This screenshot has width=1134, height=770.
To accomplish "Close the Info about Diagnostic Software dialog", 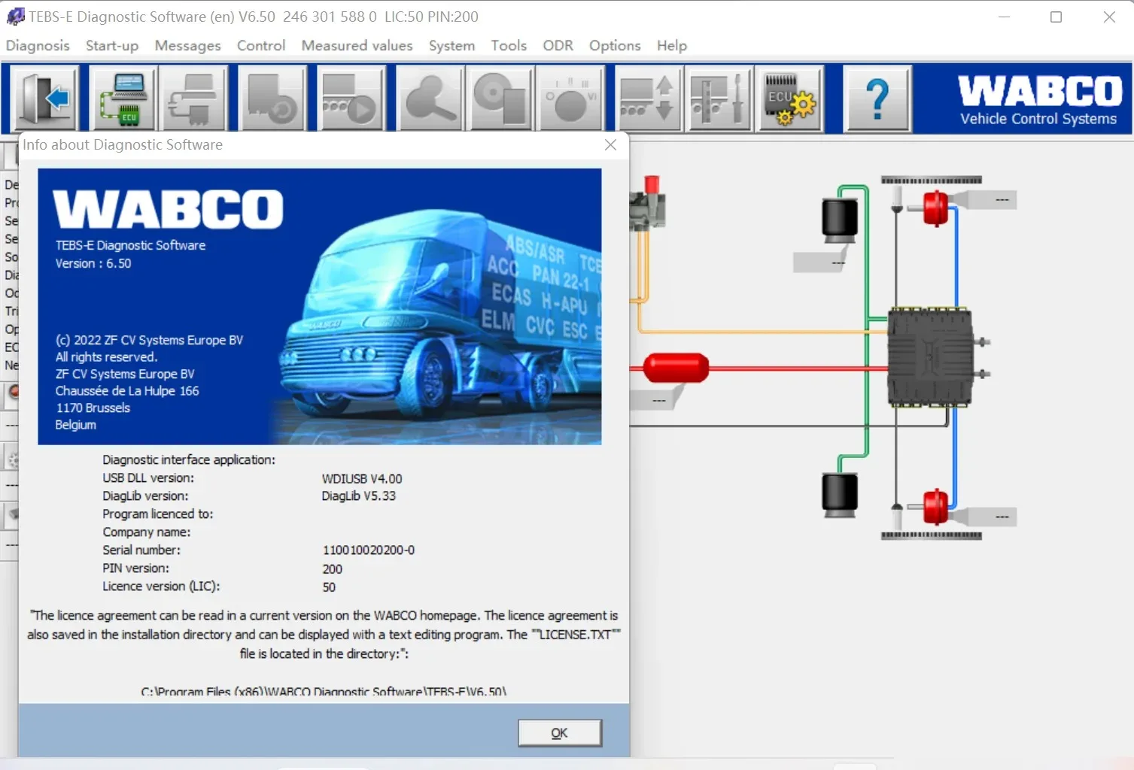I will (610, 144).
